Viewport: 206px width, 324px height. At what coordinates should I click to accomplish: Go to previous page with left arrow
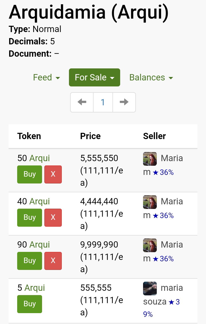tap(82, 102)
